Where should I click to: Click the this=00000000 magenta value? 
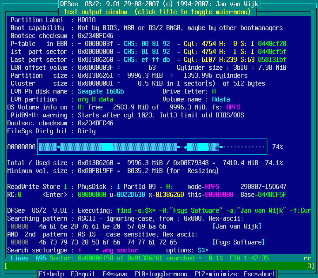[210, 195]
